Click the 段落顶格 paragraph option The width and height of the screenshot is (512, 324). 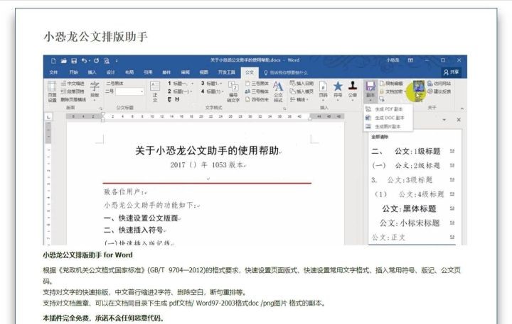(73, 91)
